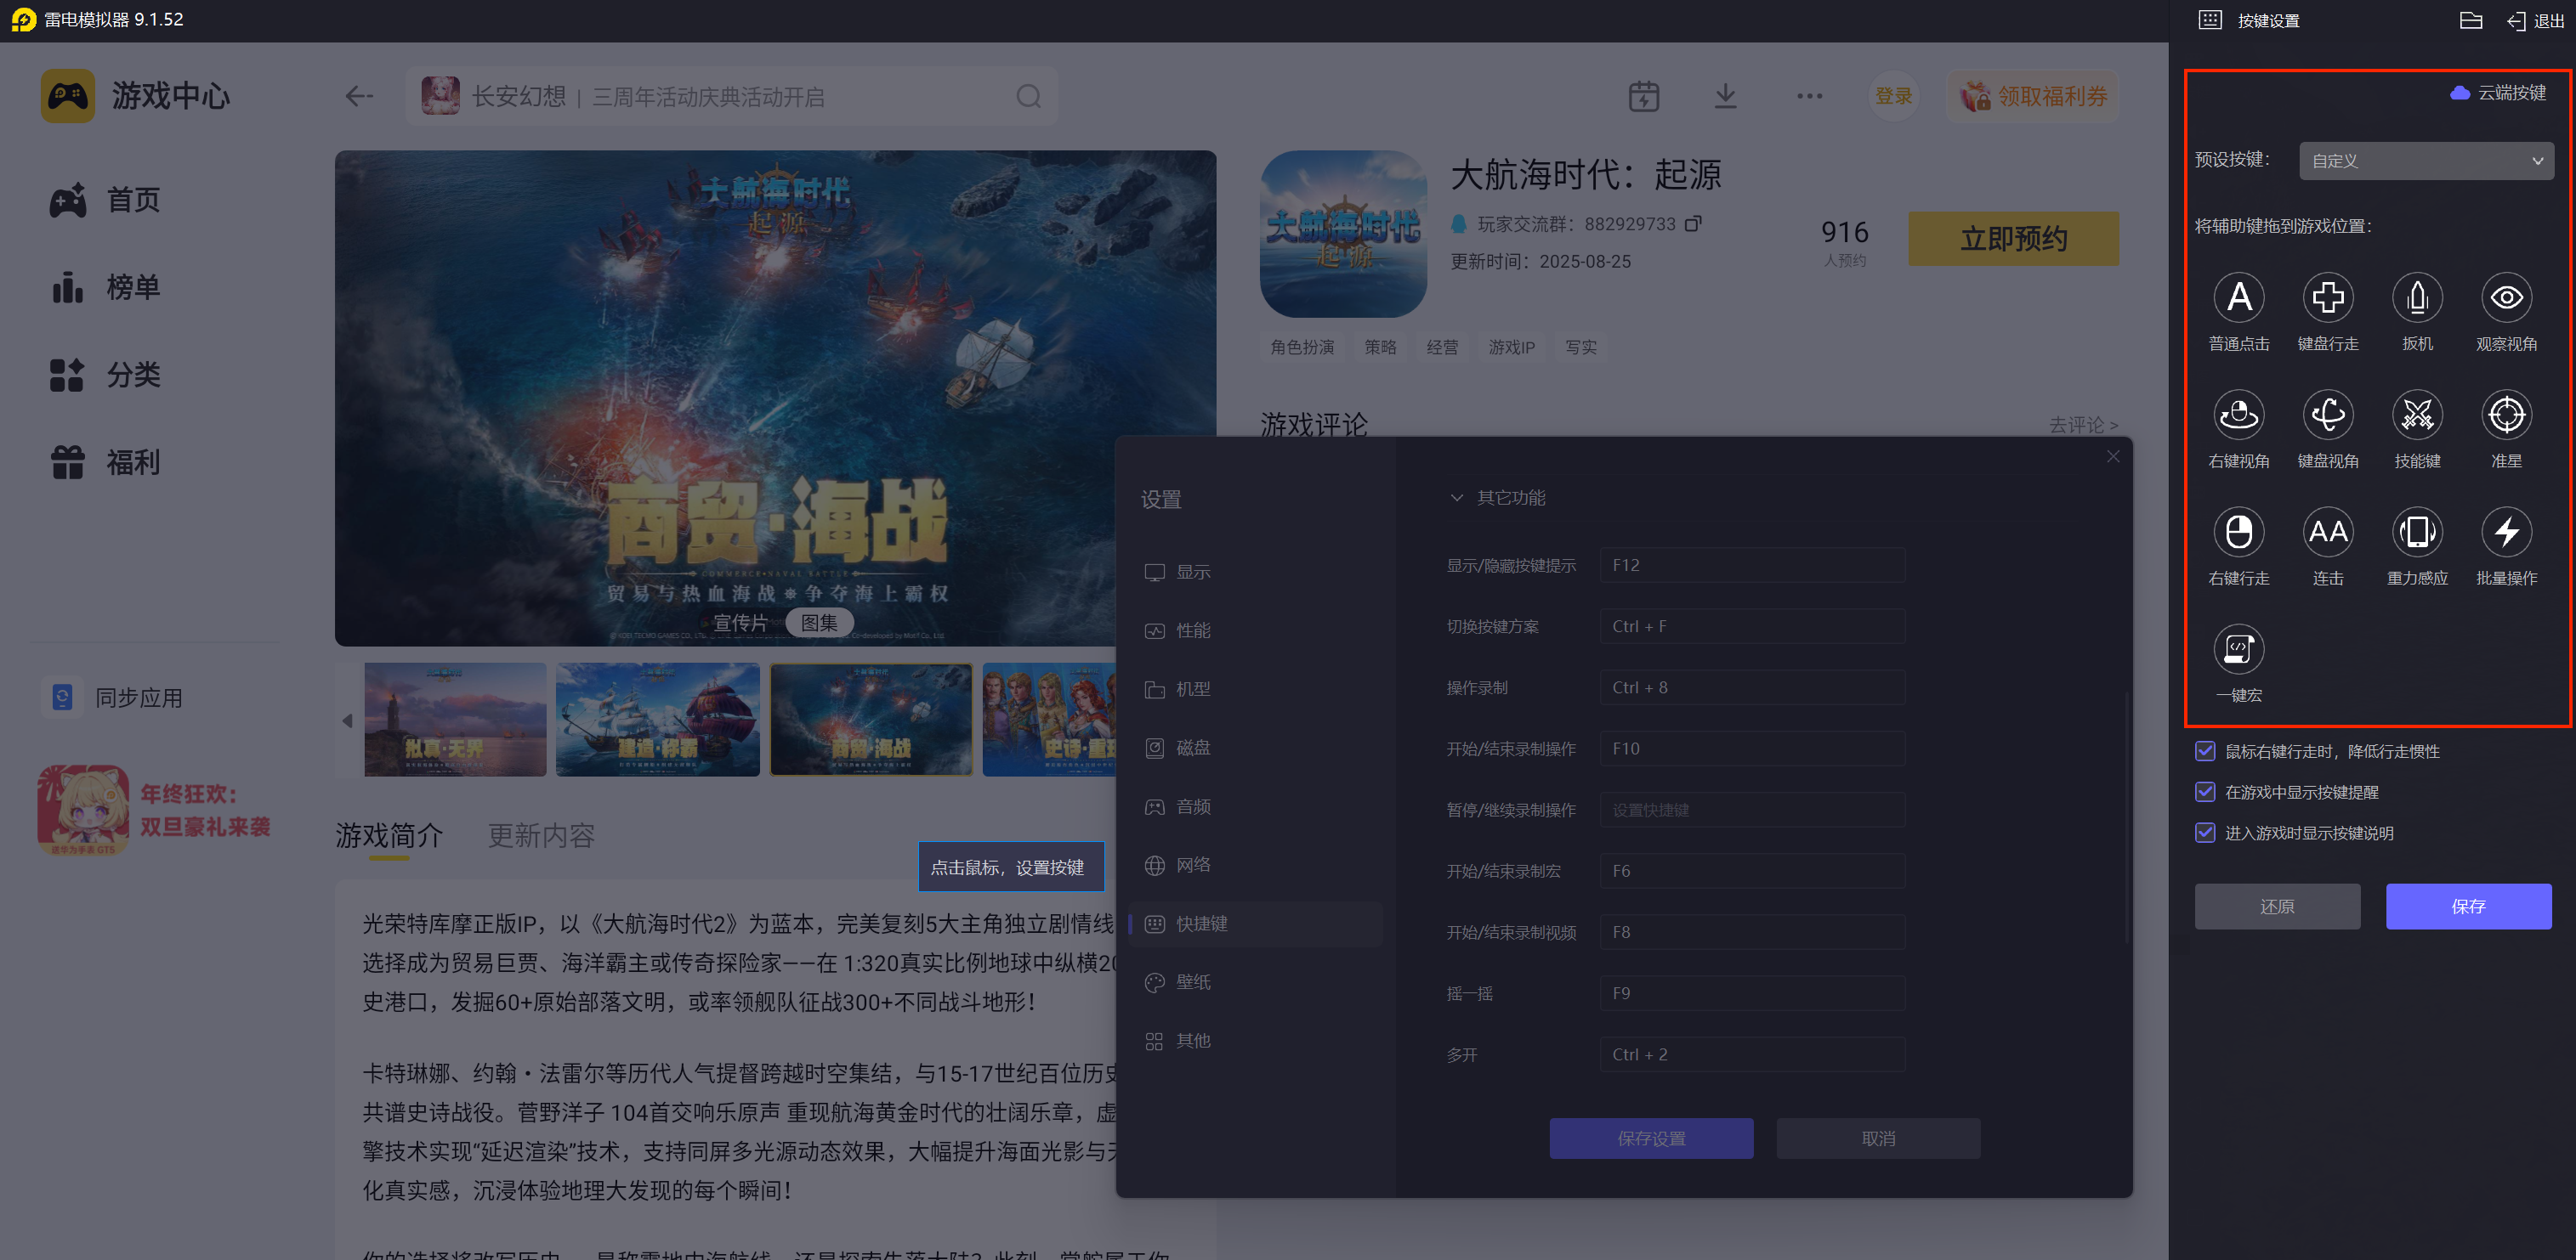Select the 键盘行走 D-pad icon
Viewport: 2576px width, 1260px height.
point(2327,297)
